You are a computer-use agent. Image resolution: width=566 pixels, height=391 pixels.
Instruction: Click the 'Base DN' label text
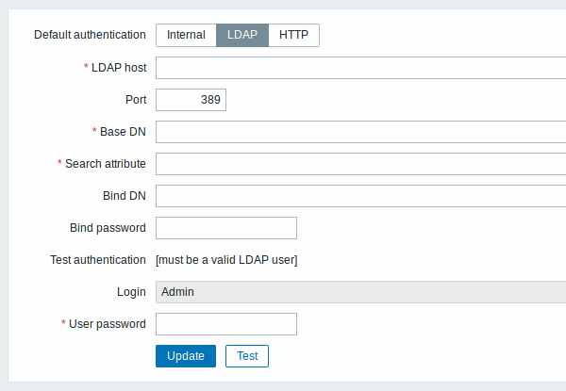click(123, 132)
